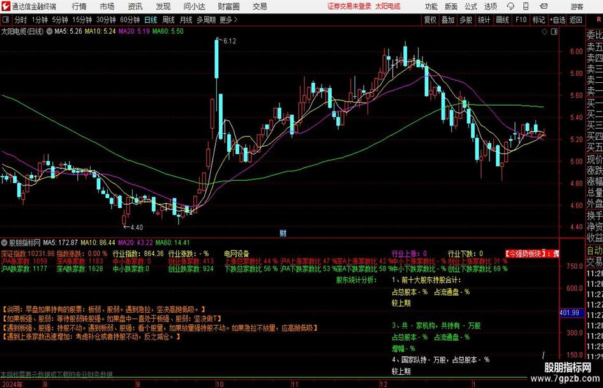Click the MA5: 5.26 value
This screenshot has width=603, height=388.
pyautogui.click(x=68, y=31)
